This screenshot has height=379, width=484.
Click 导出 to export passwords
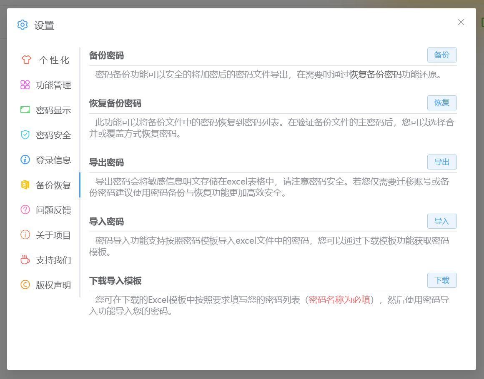[442, 162]
